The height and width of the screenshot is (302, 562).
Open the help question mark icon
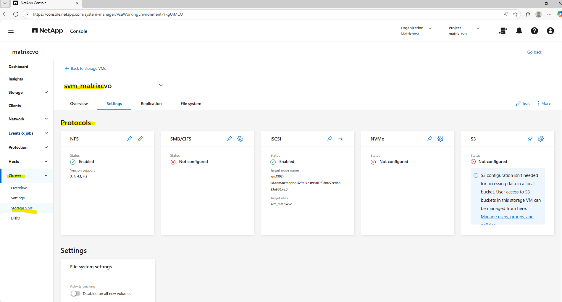[534, 31]
